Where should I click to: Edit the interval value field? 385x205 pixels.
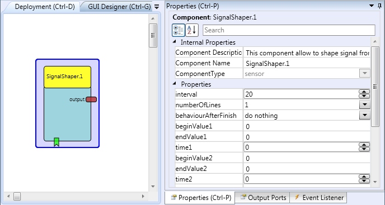pyautogui.click(x=302, y=94)
